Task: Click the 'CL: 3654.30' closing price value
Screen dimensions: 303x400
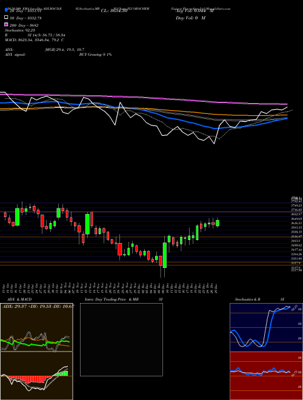Action: (115, 11)
